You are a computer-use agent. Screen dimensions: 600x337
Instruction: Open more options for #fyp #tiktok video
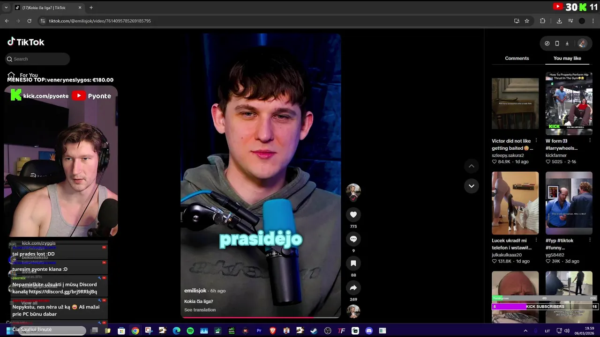point(590,240)
